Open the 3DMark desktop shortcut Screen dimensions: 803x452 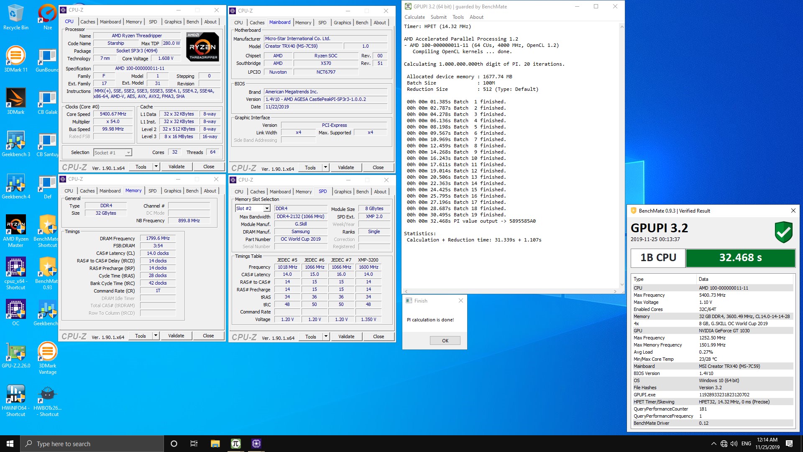tap(15, 101)
